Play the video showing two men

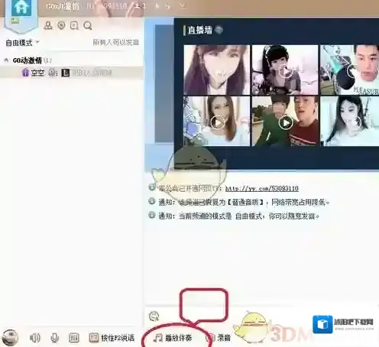[x=285, y=122]
